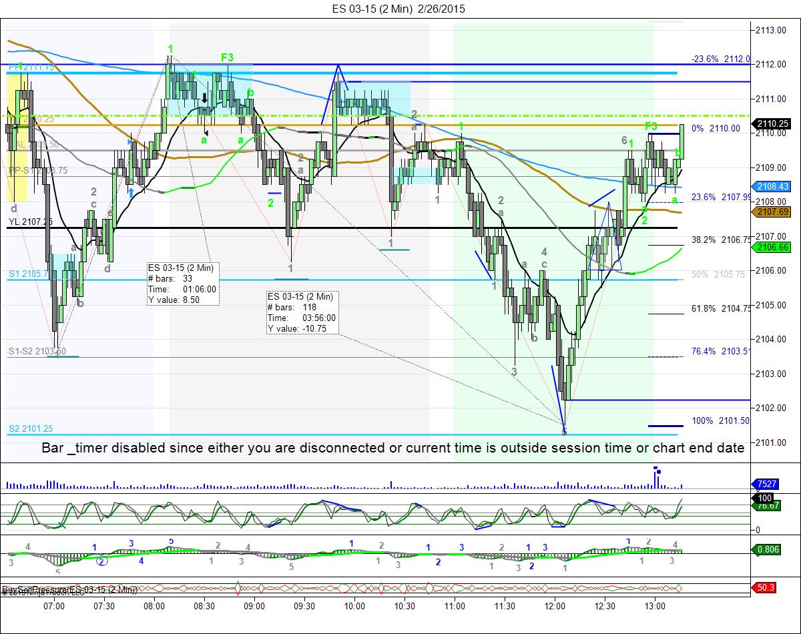Click the S2 2101.25 support level label
The width and height of the screenshot is (801, 634).
[30, 428]
